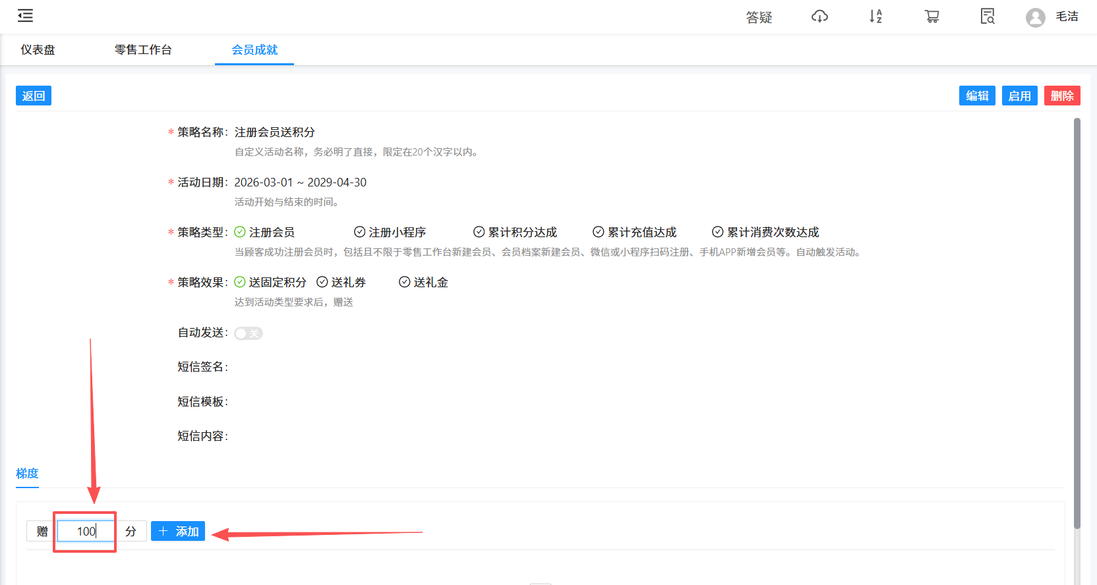Select the 累计充值达成 strategy type
The image size is (1097, 585).
click(635, 232)
